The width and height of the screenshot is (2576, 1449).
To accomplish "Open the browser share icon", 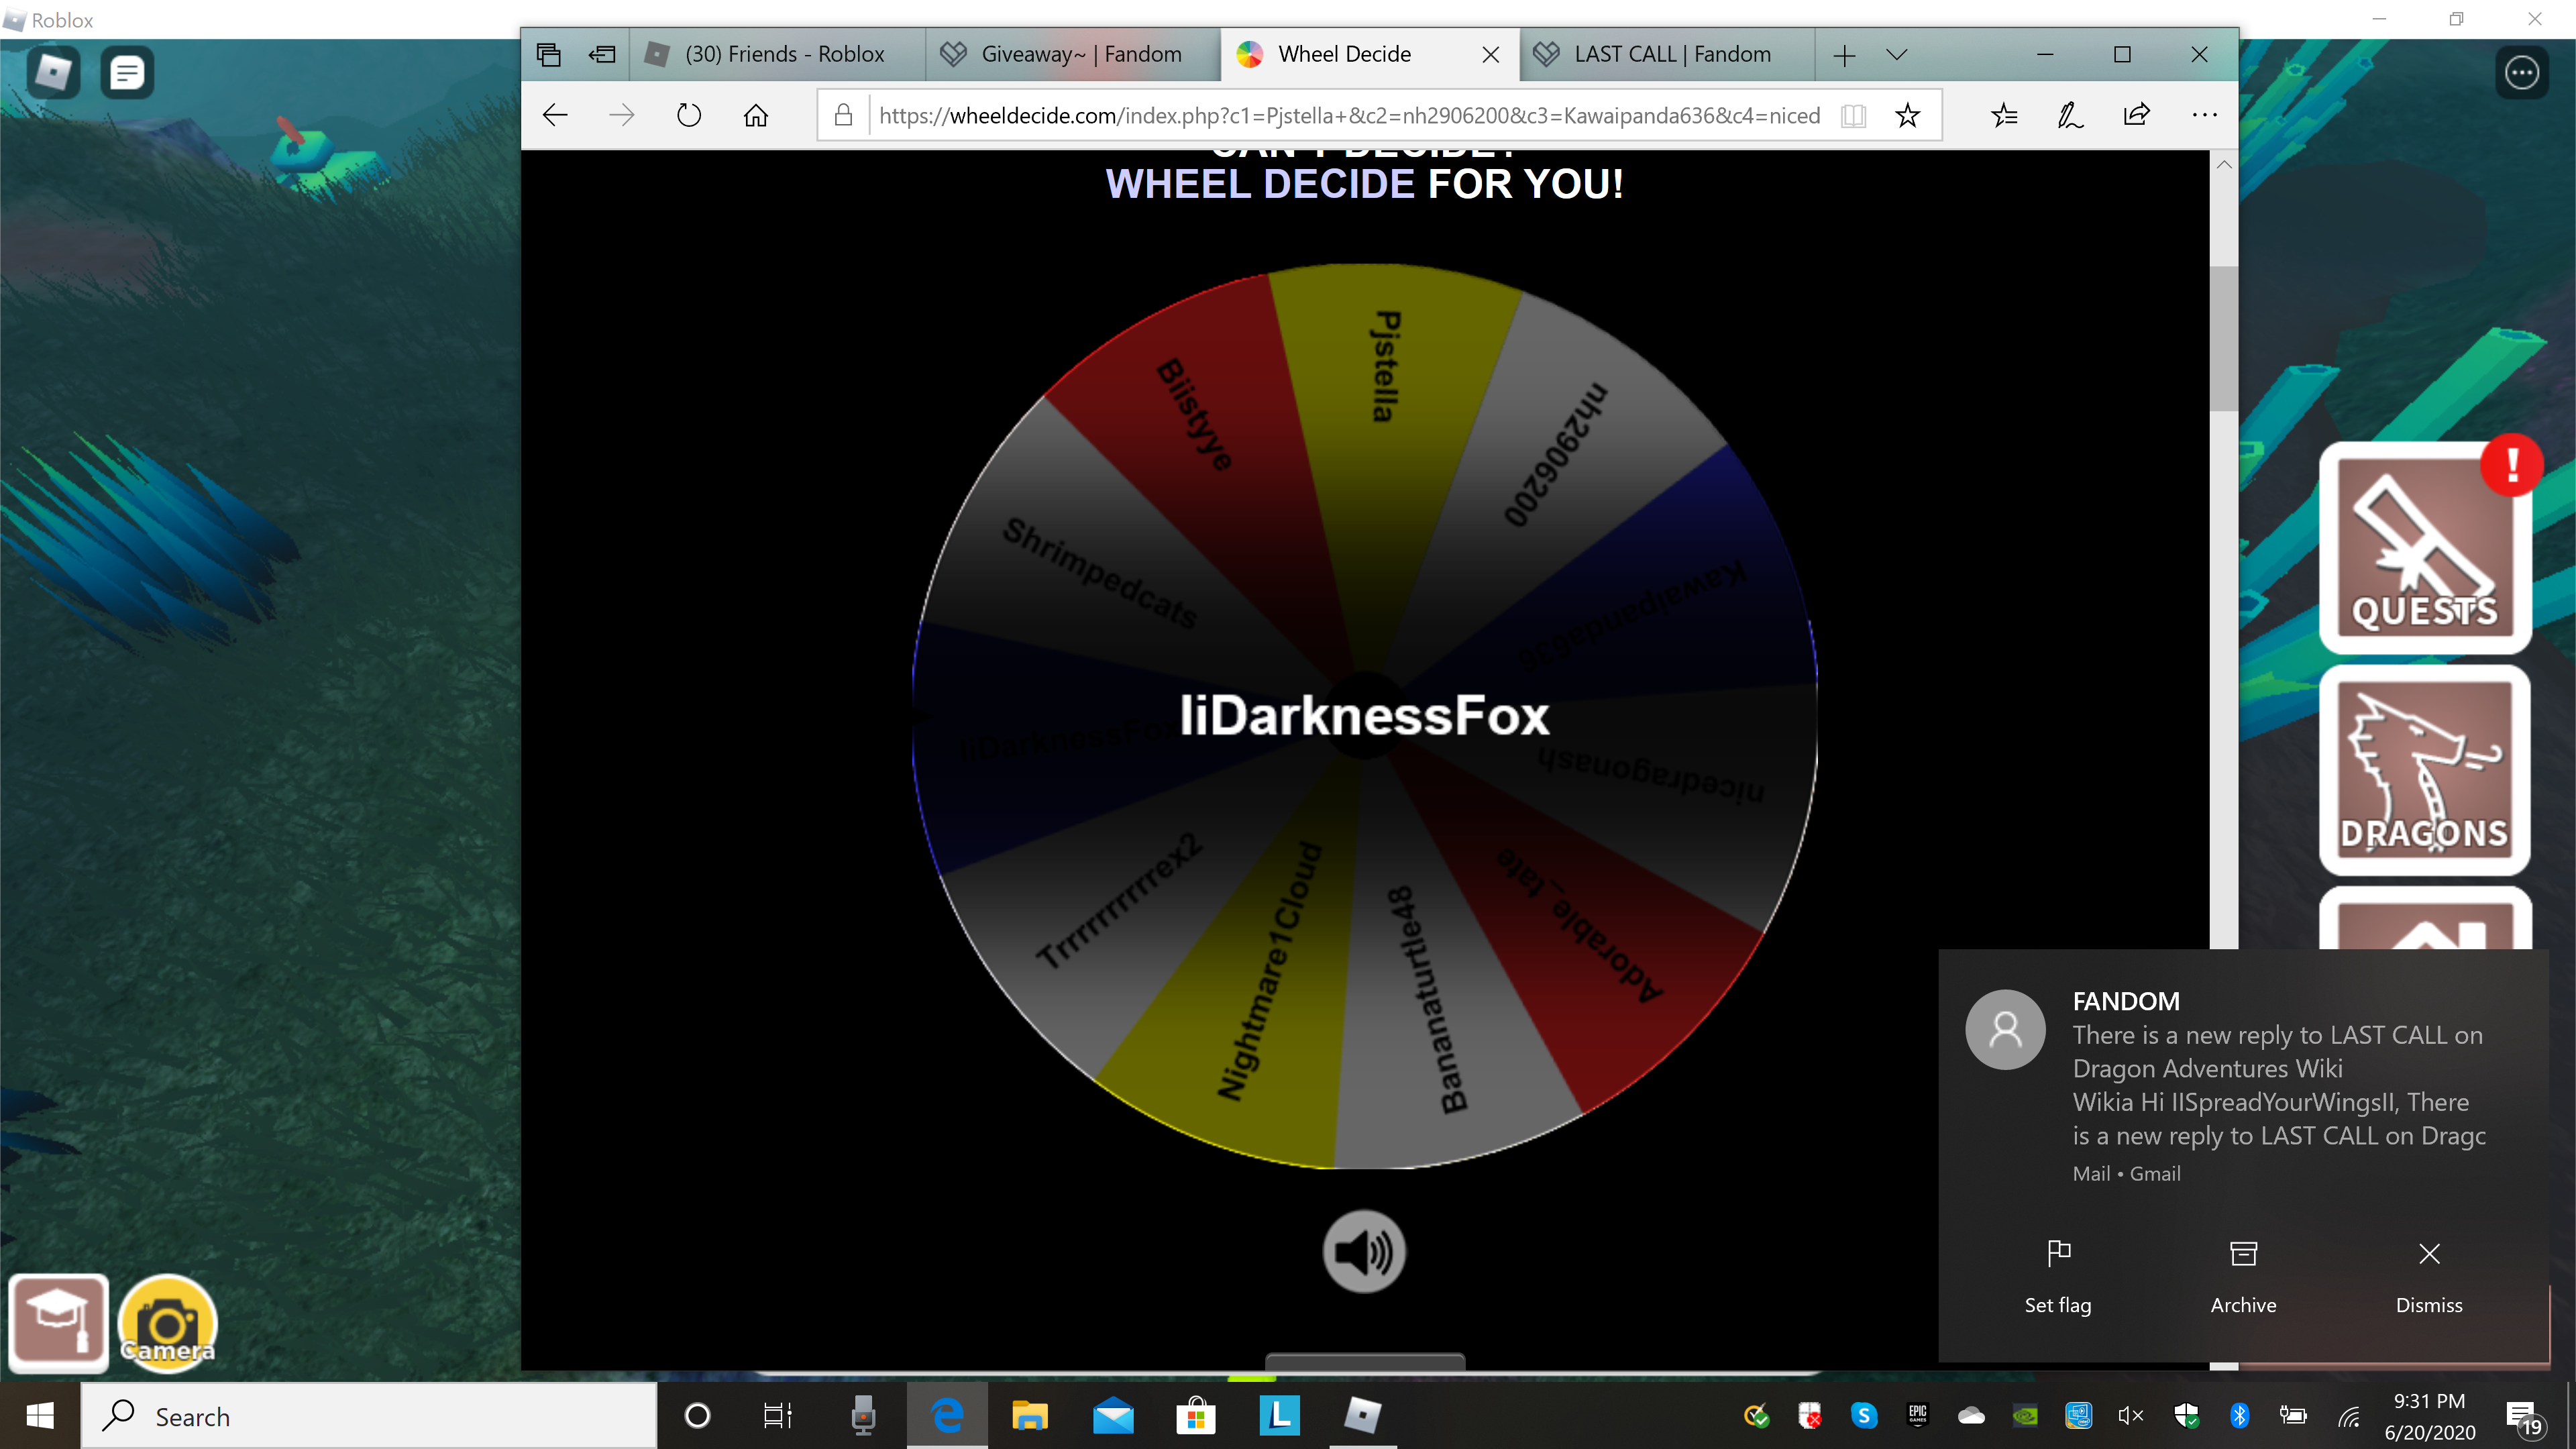I will coord(2136,115).
